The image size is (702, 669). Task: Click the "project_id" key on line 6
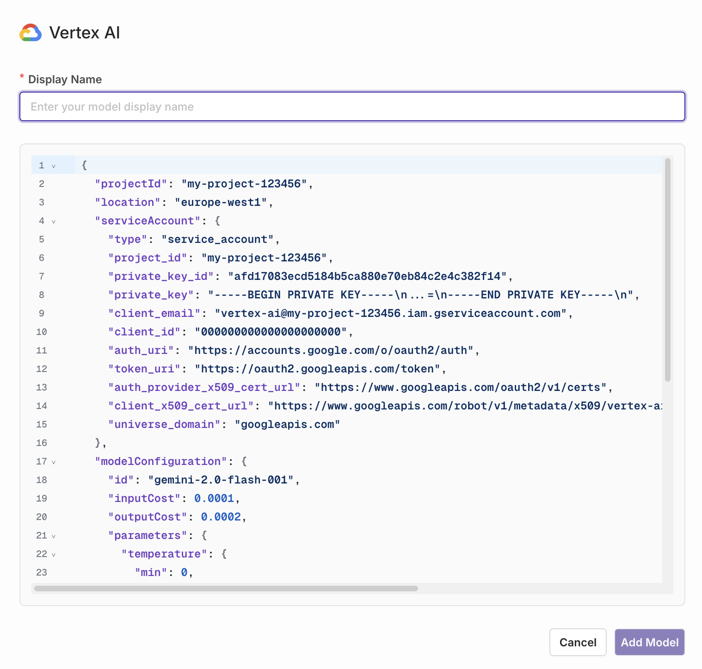[148, 258]
